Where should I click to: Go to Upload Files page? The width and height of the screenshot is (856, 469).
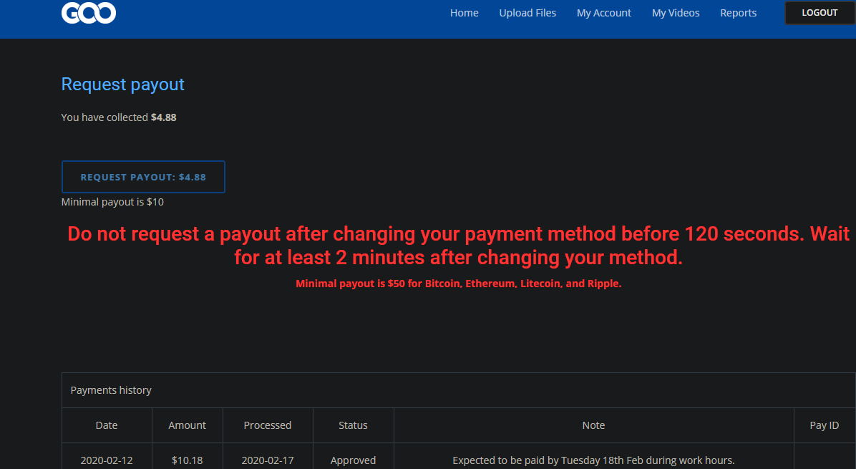click(x=527, y=13)
